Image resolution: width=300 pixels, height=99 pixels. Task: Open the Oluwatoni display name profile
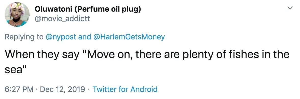click(x=88, y=10)
